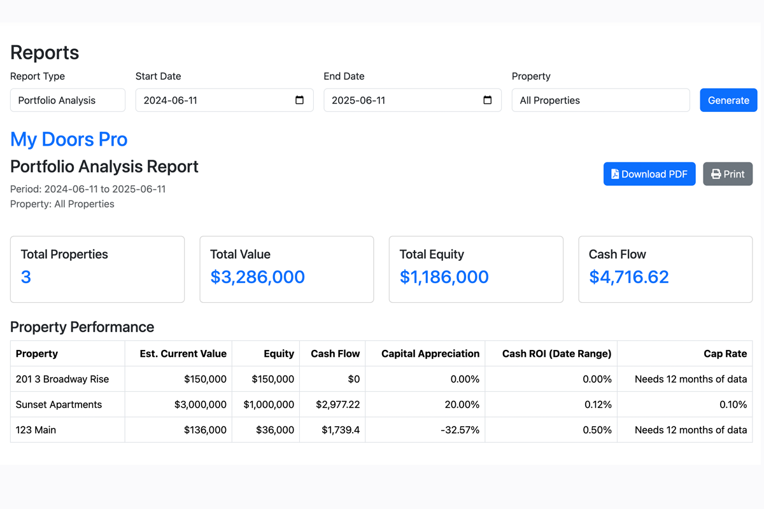
Task: Click the Cash Flow summary card
Action: [665, 268]
